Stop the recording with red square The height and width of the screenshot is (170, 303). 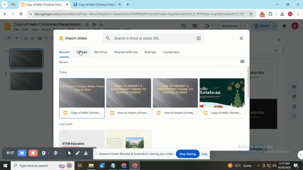pyautogui.click(x=33, y=153)
